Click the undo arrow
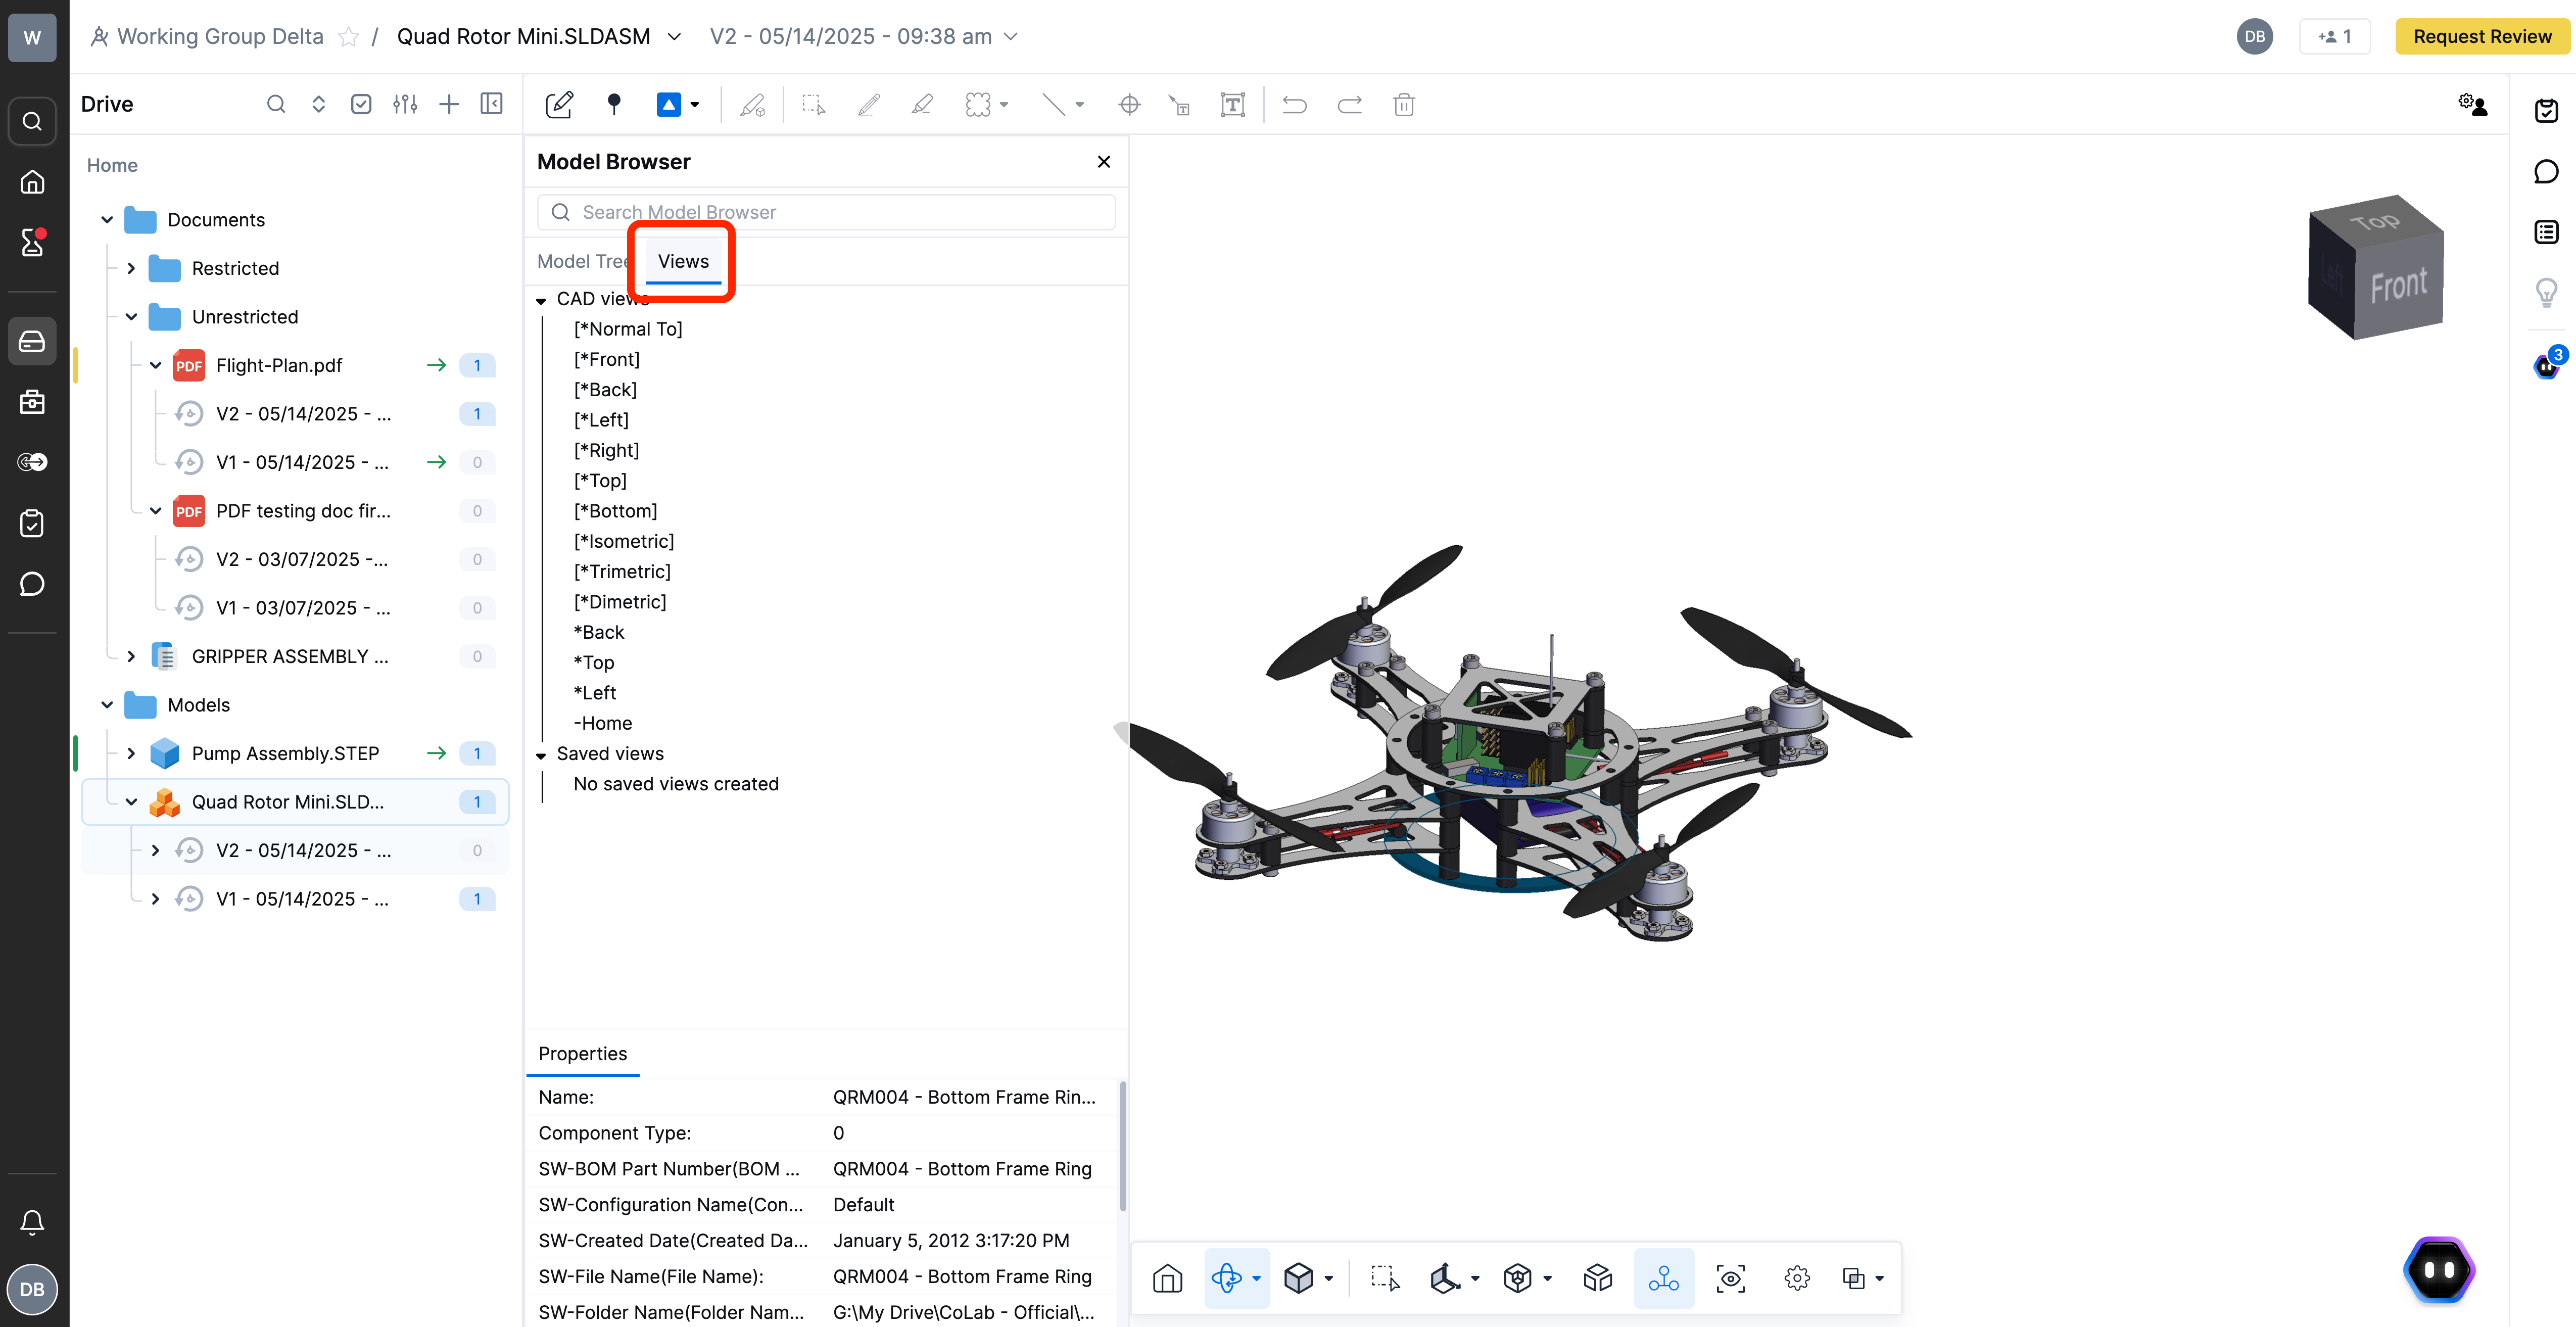Viewport: 2576px width, 1327px height. pyautogui.click(x=1295, y=104)
